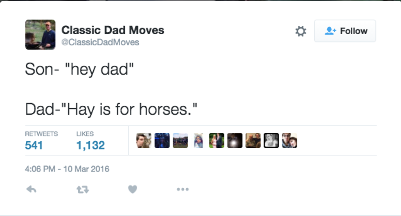Click the tall narrow selfie liker avatar
The height and width of the screenshot is (216, 401).
[198, 140]
